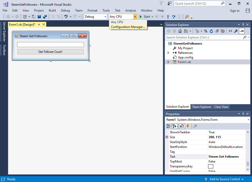Toggle Preview Selected Items in Solution Explorer

(x=242, y=31)
